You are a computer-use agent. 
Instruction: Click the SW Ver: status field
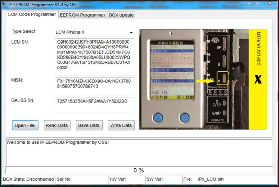(x=164, y=179)
